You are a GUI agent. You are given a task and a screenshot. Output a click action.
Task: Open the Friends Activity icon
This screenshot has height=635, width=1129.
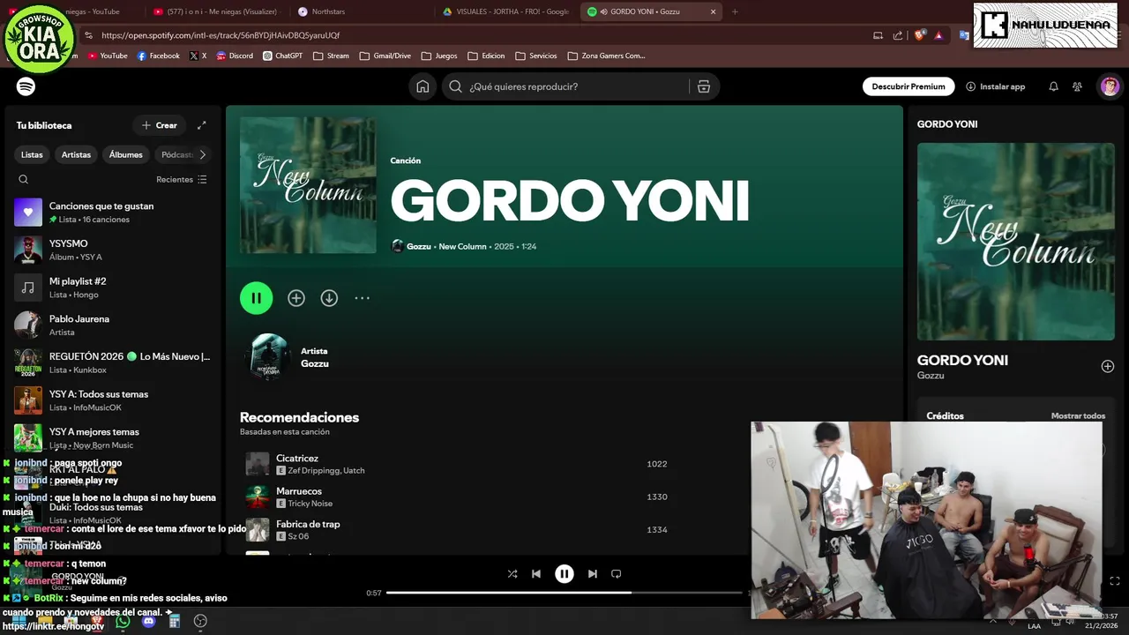click(x=1077, y=86)
